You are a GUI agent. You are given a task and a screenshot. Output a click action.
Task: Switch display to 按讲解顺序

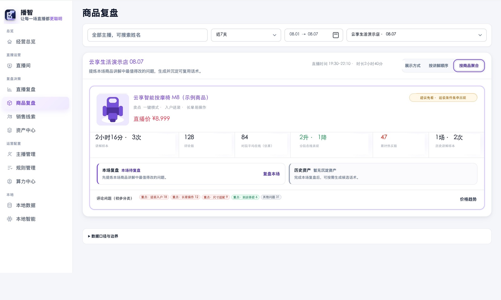pos(438,66)
